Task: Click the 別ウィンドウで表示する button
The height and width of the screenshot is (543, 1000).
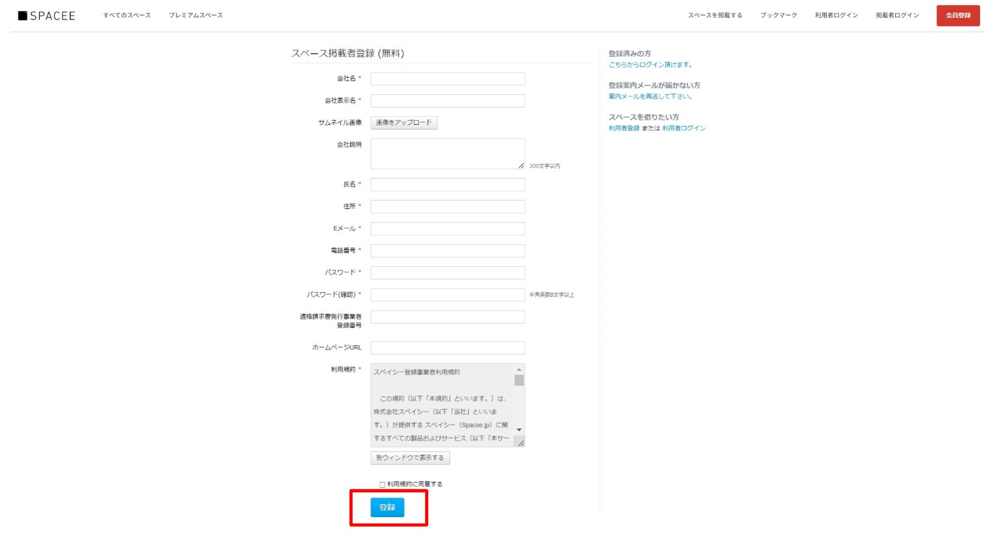Action: coord(410,458)
